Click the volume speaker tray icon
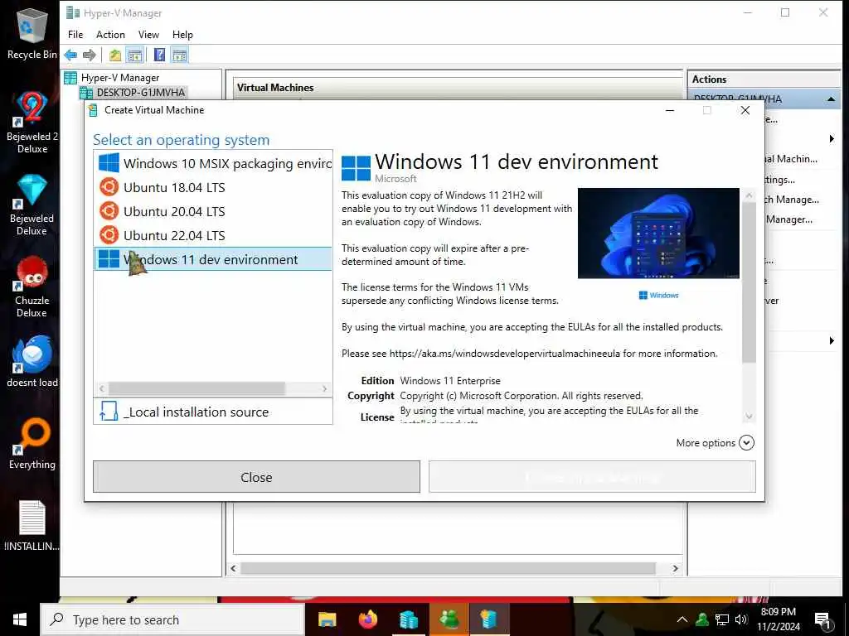Image resolution: width=849 pixels, height=636 pixels. [x=741, y=619]
